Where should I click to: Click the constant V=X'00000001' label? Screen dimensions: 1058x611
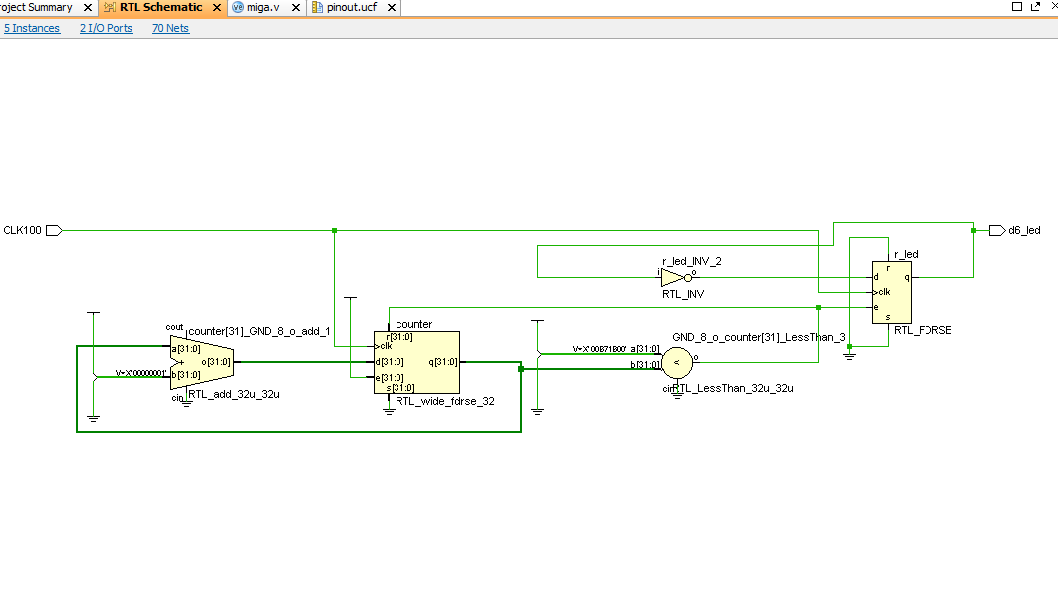click(141, 373)
